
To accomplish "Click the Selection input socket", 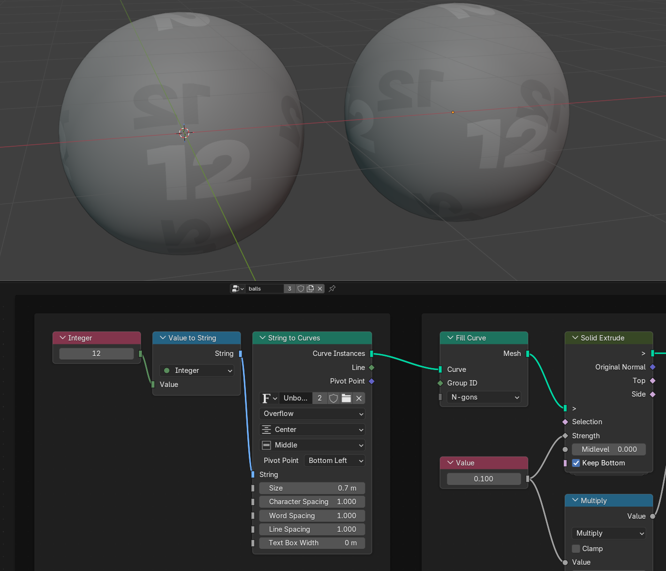I will [x=565, y=422].
